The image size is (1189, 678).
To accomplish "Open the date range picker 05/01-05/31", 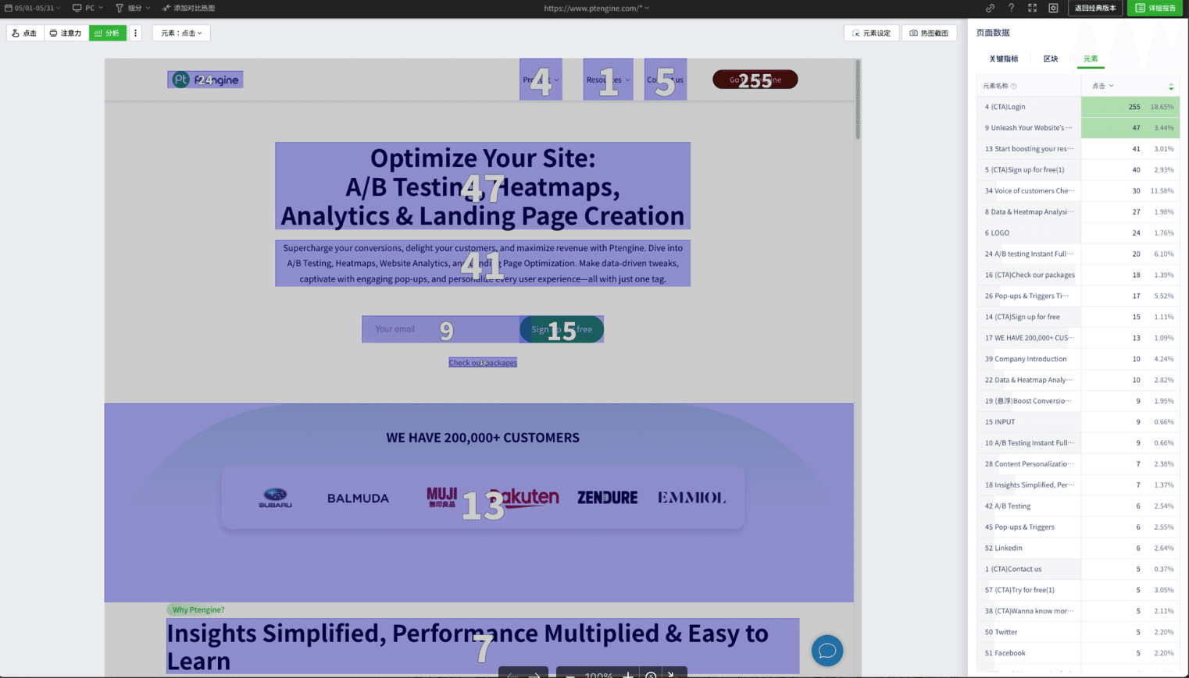I will pyautogui.click(x=33, y=8).
